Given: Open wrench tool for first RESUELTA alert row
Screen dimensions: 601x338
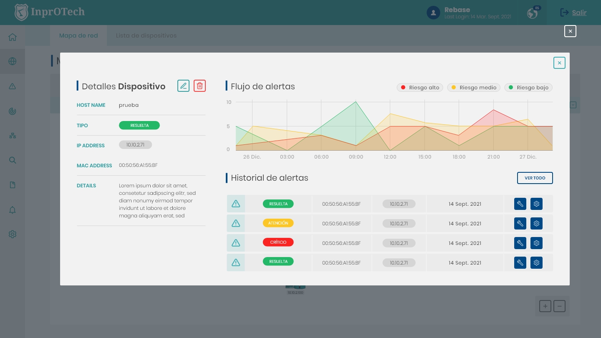Looking at the screenshot, I should pyautogui.click(x=520, y=204).
